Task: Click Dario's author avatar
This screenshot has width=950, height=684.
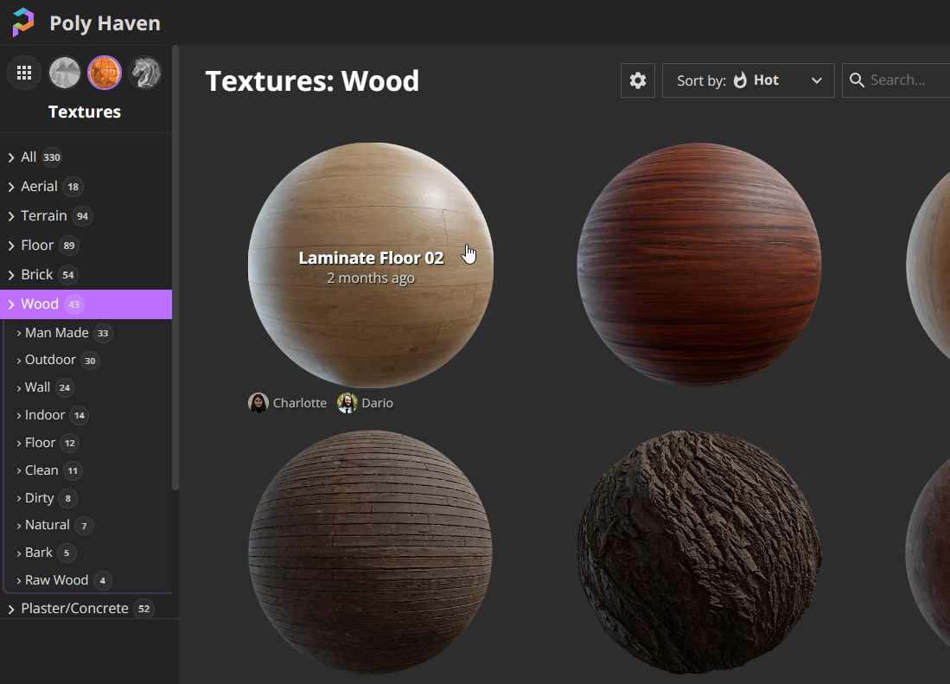Action: 347,403
